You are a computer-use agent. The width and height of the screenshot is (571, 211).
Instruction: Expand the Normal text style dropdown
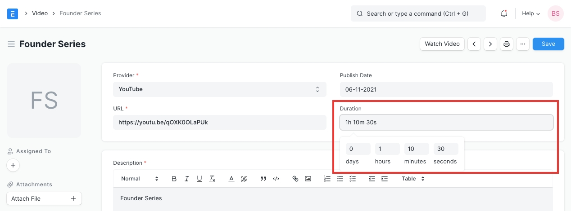coord(140,179)
